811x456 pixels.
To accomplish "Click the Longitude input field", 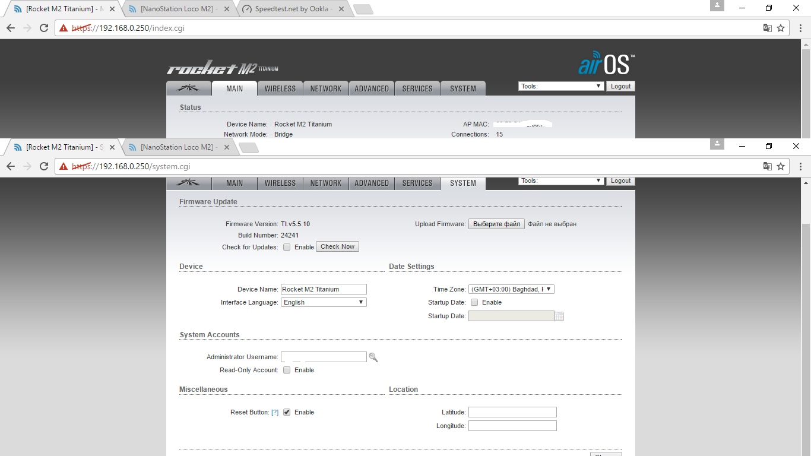I will [x=512, y=426].
